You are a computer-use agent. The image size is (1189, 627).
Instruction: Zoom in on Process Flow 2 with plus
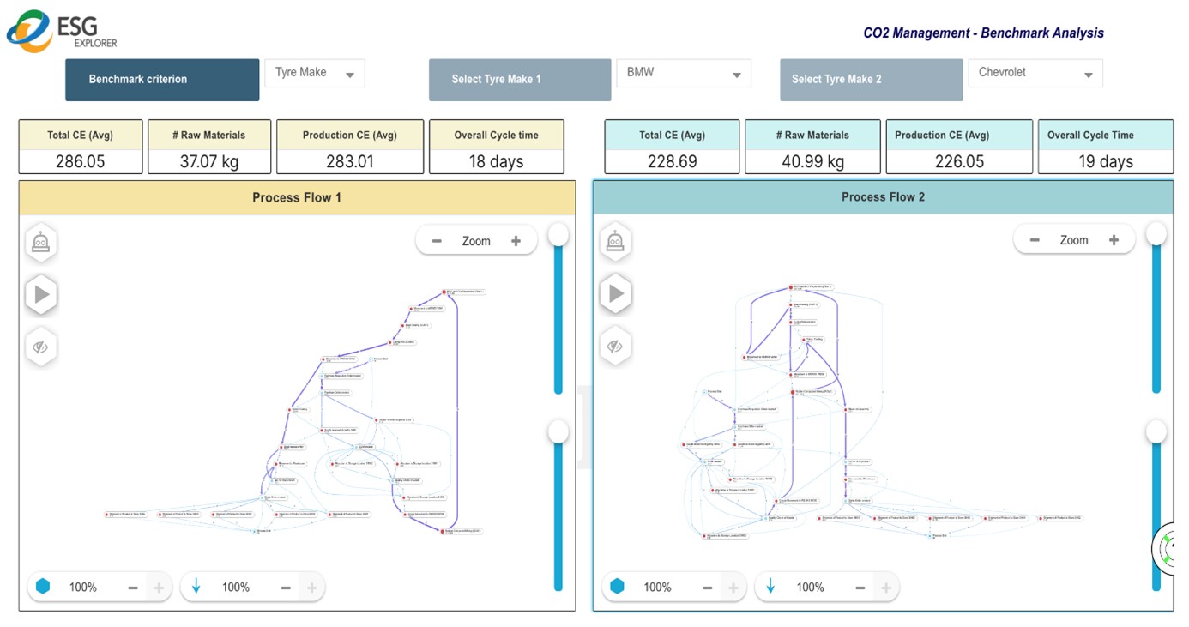[1114, 240]
